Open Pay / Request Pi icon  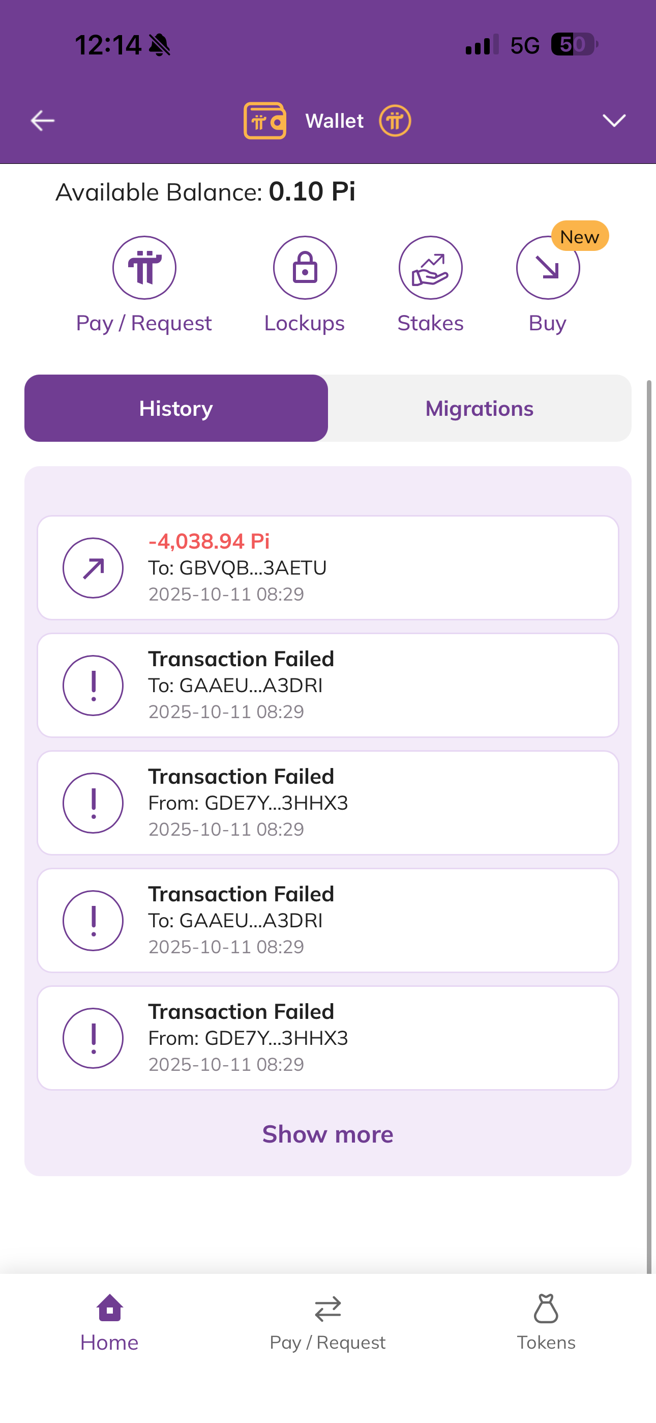point(144,268)
